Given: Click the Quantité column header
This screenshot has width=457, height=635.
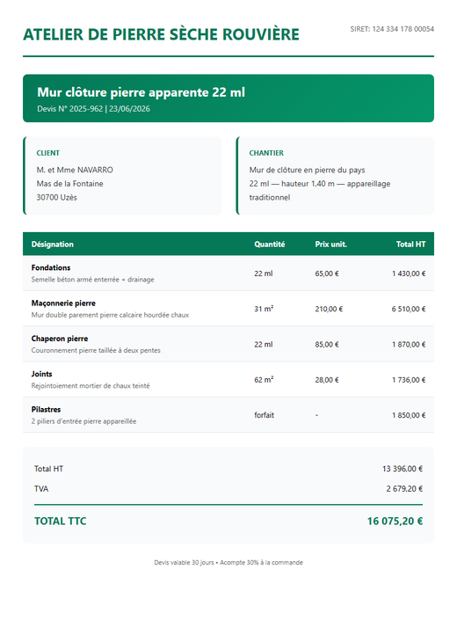Looking at the screenshot, I should 270,245.
